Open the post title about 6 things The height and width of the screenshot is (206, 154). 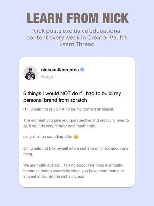(x=72, y=97)
